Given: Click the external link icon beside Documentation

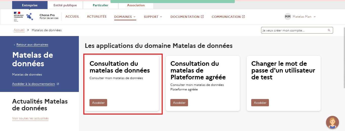Looking at the screenshot, I should pyautogui.click(x=202, y=17).
